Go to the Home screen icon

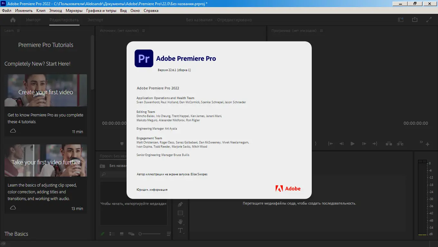pyautogui.click(x=13, y=20)
